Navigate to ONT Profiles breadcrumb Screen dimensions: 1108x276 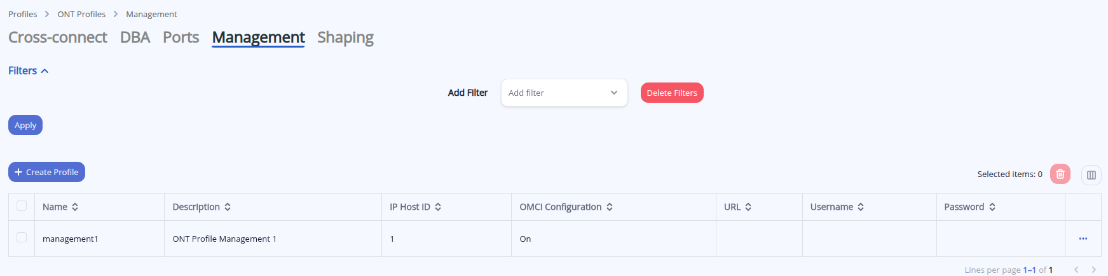pos(81,14)
